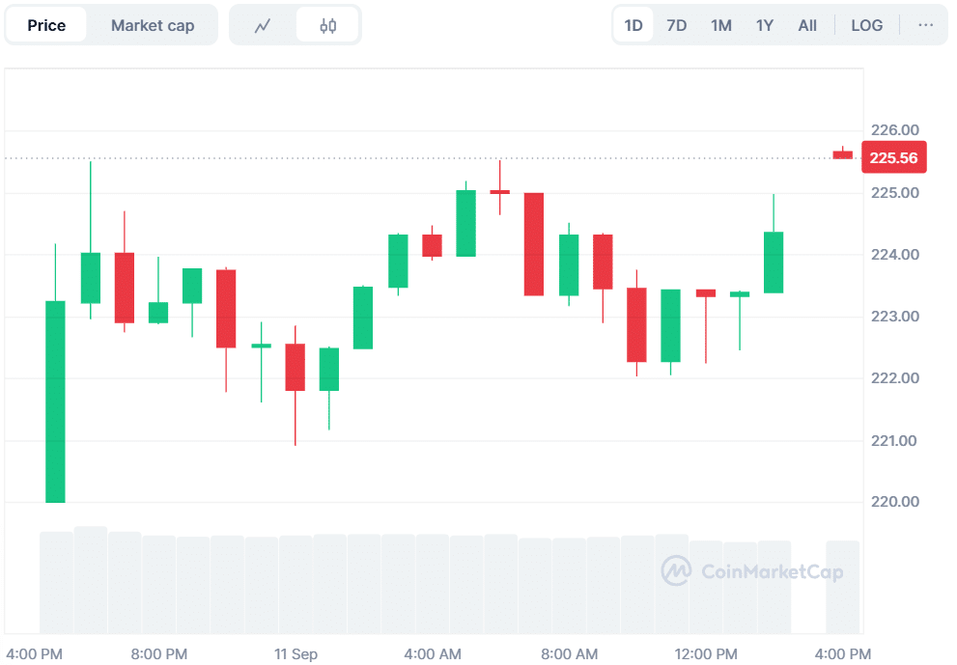Screen dimensions: 957x665
Task: Click the red 225.56 current price tag
Action: pos(893,158)
